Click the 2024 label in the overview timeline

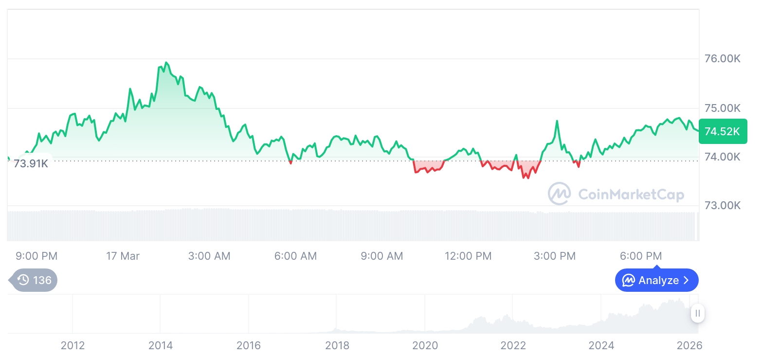(601, 345)
